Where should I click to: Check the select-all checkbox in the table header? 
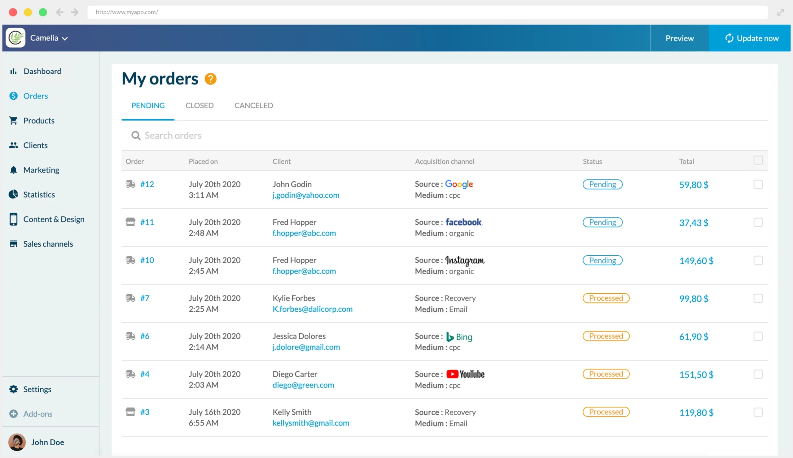758,160
